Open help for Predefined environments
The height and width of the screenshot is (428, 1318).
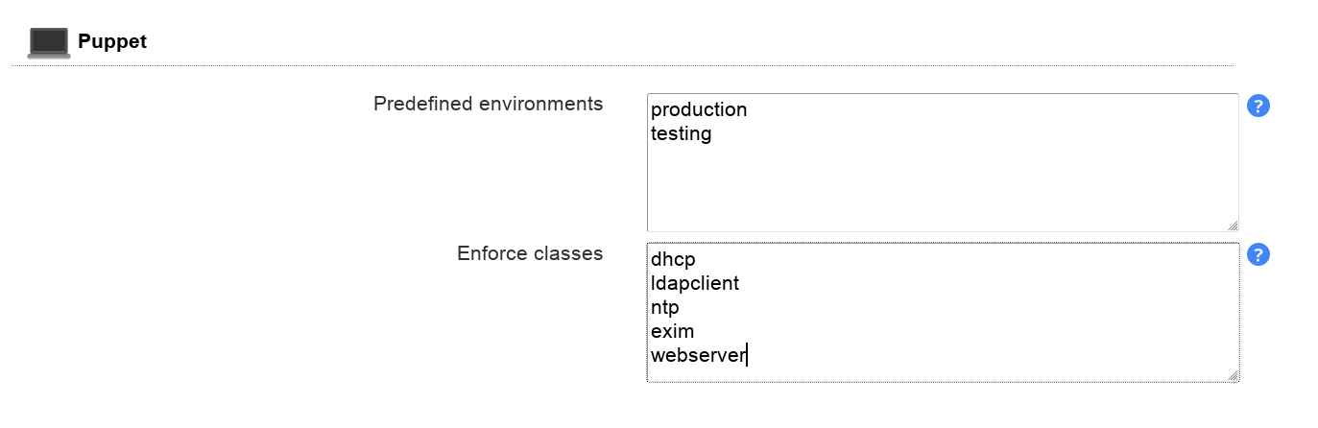pyautogui.click(x=1258, y=106)
